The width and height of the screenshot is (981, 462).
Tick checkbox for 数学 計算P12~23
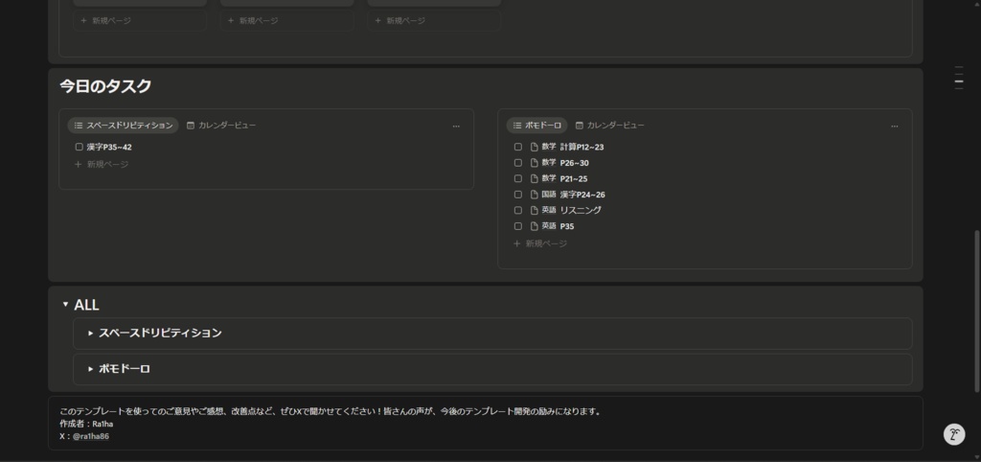518,147
